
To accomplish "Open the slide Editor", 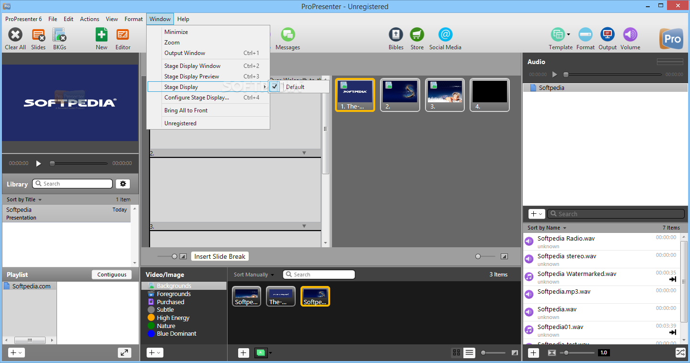I will [x=123, y=35].
